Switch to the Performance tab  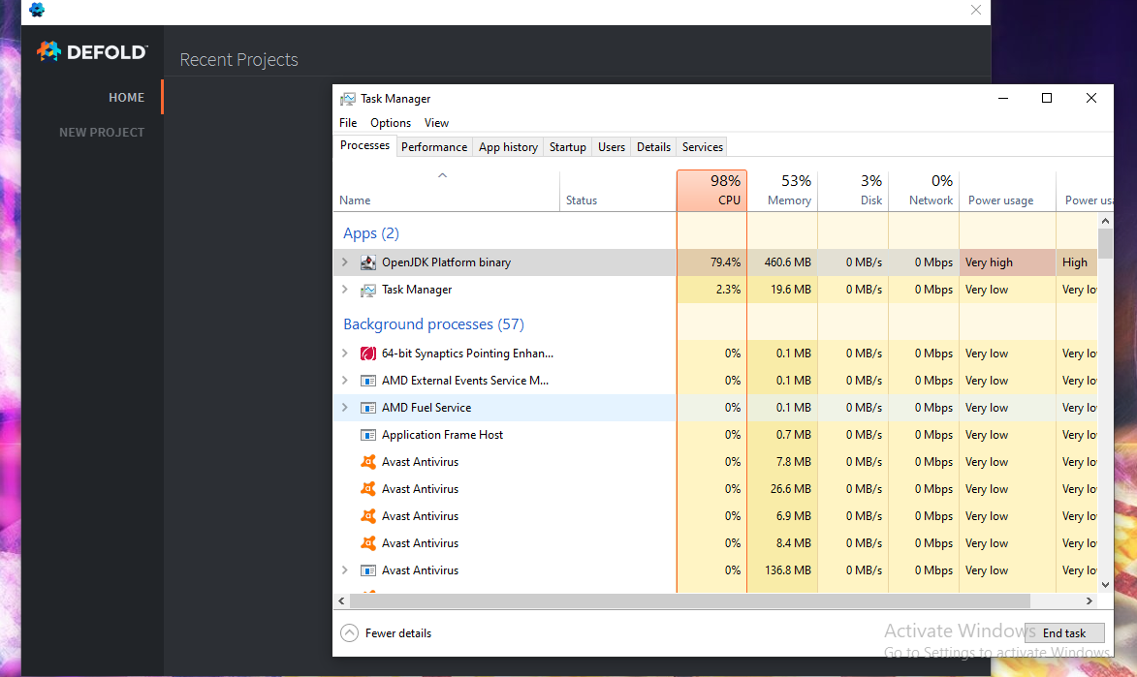(434, 146)
